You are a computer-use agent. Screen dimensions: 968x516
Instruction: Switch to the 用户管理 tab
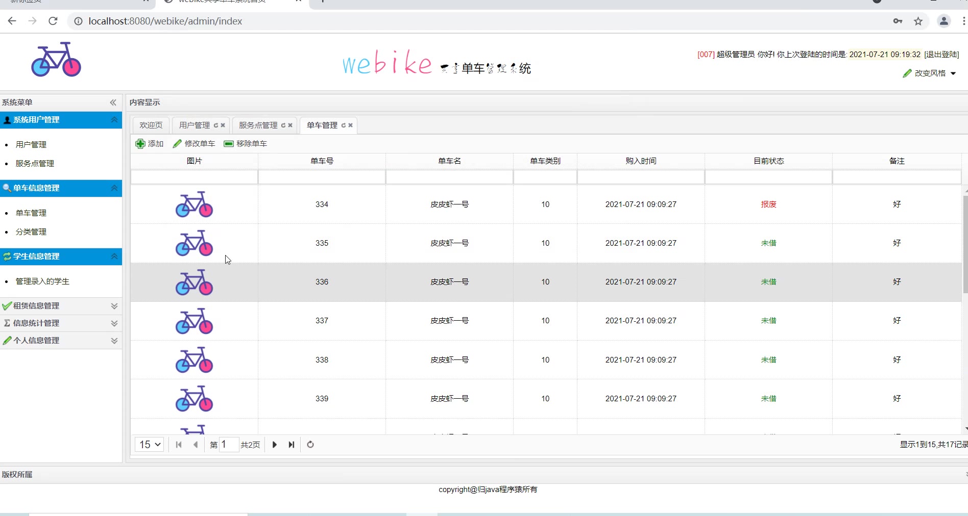195,125
